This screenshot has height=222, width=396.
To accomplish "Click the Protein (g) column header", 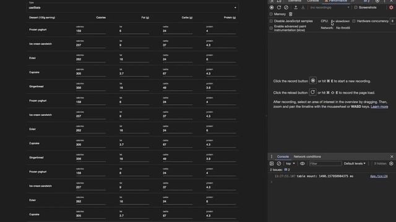I will click(x=230, y=18).
